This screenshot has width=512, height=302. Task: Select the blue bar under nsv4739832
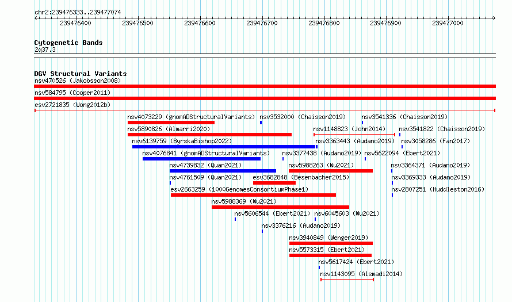click(223, 171)
